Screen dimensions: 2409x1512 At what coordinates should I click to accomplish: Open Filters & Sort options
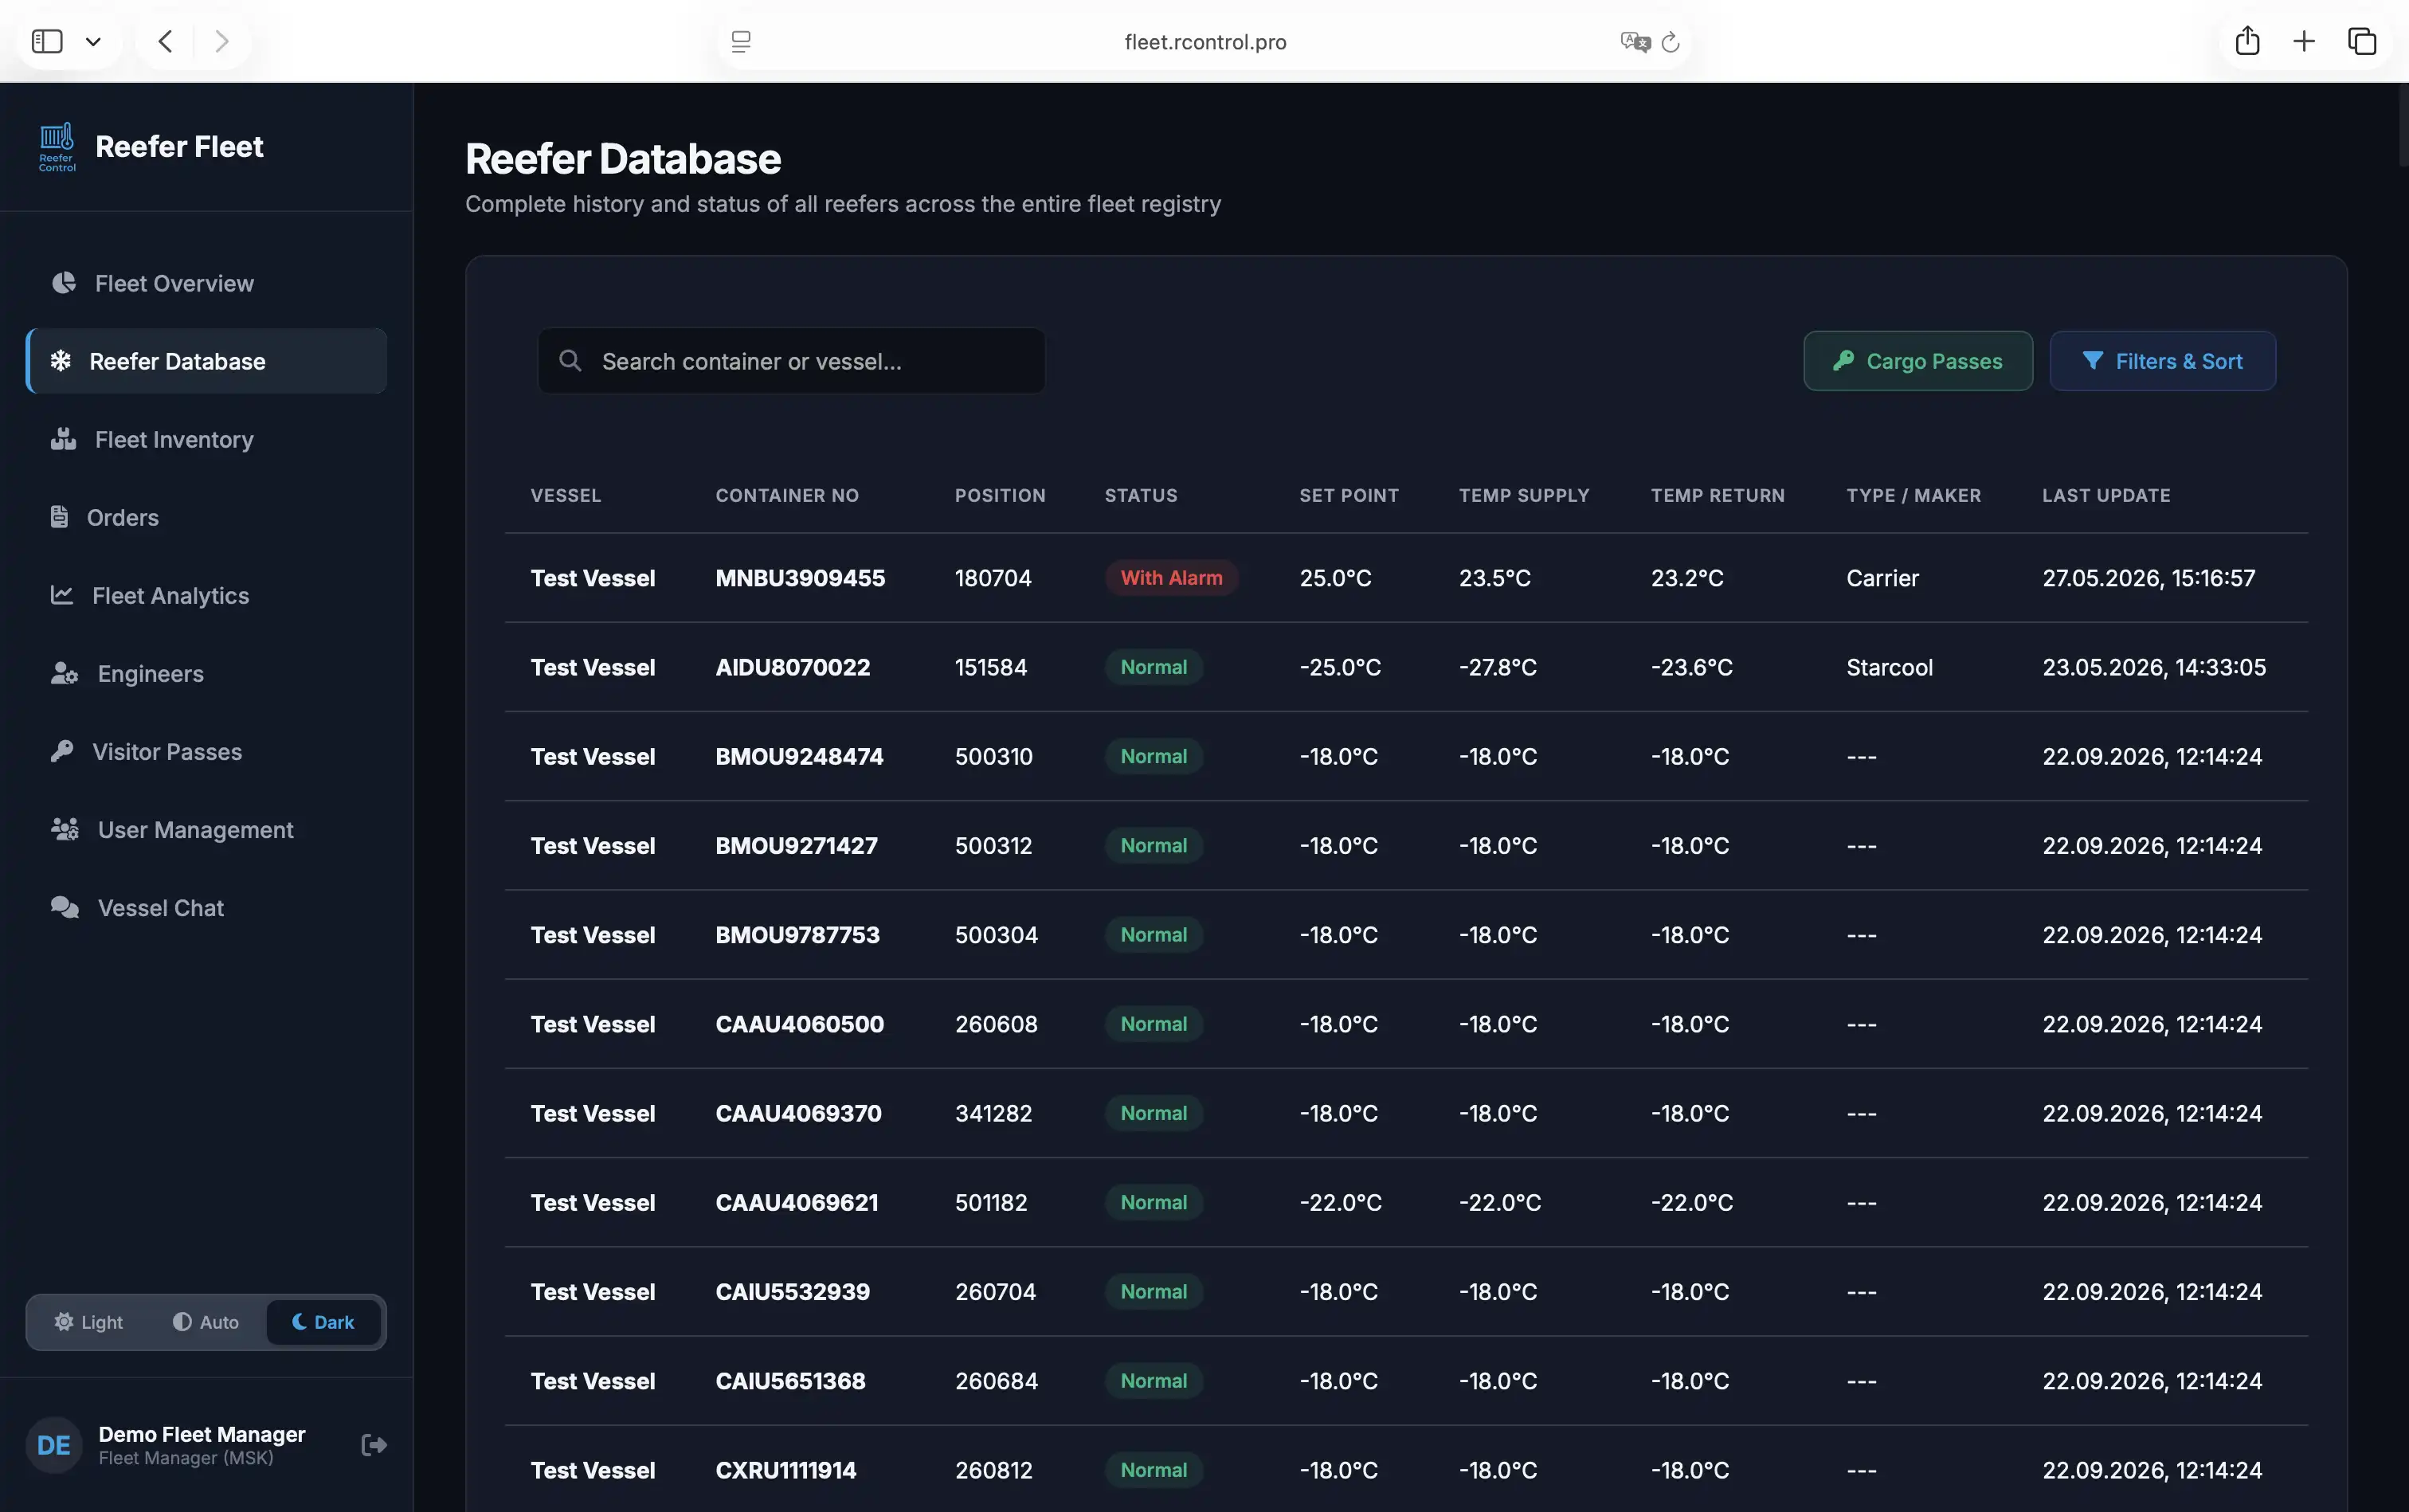point(2162,361)
